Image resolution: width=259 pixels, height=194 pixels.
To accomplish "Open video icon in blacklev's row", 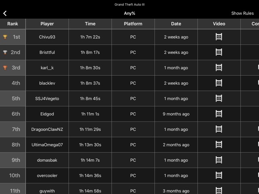I will [219, 83].
